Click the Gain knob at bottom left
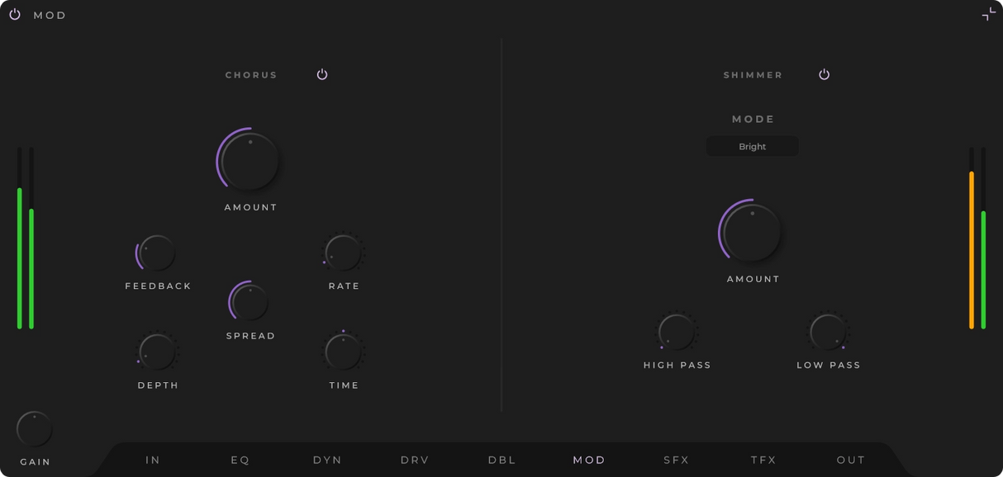 (35, 429)
